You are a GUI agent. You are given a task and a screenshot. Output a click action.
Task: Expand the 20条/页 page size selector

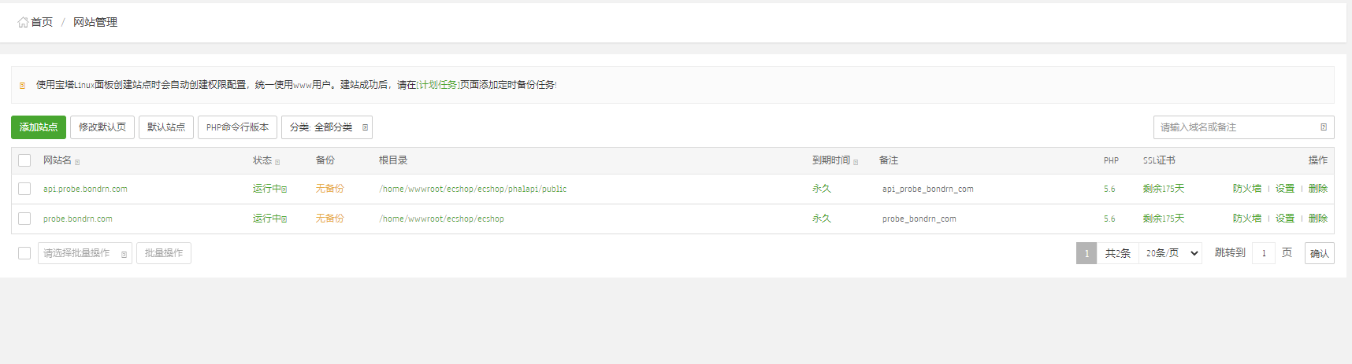point(1171,253)
